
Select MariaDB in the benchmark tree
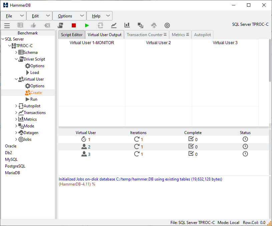click(12, 173)
